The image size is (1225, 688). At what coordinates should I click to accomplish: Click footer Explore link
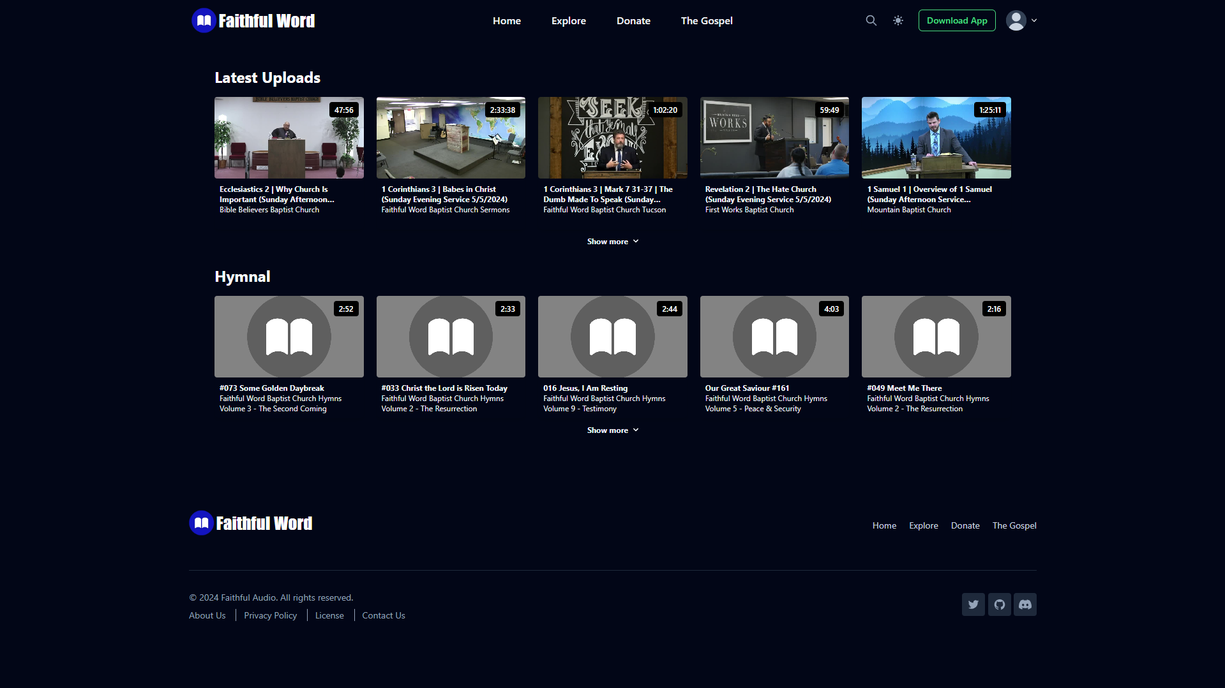pos(923,525)
